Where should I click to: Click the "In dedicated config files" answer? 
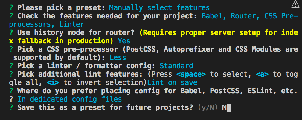click(x=69, y=99)
